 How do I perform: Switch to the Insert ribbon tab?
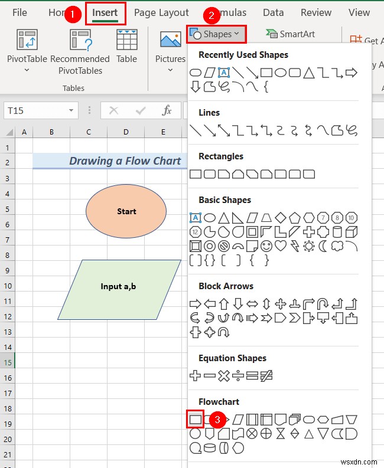coord(105,12)
